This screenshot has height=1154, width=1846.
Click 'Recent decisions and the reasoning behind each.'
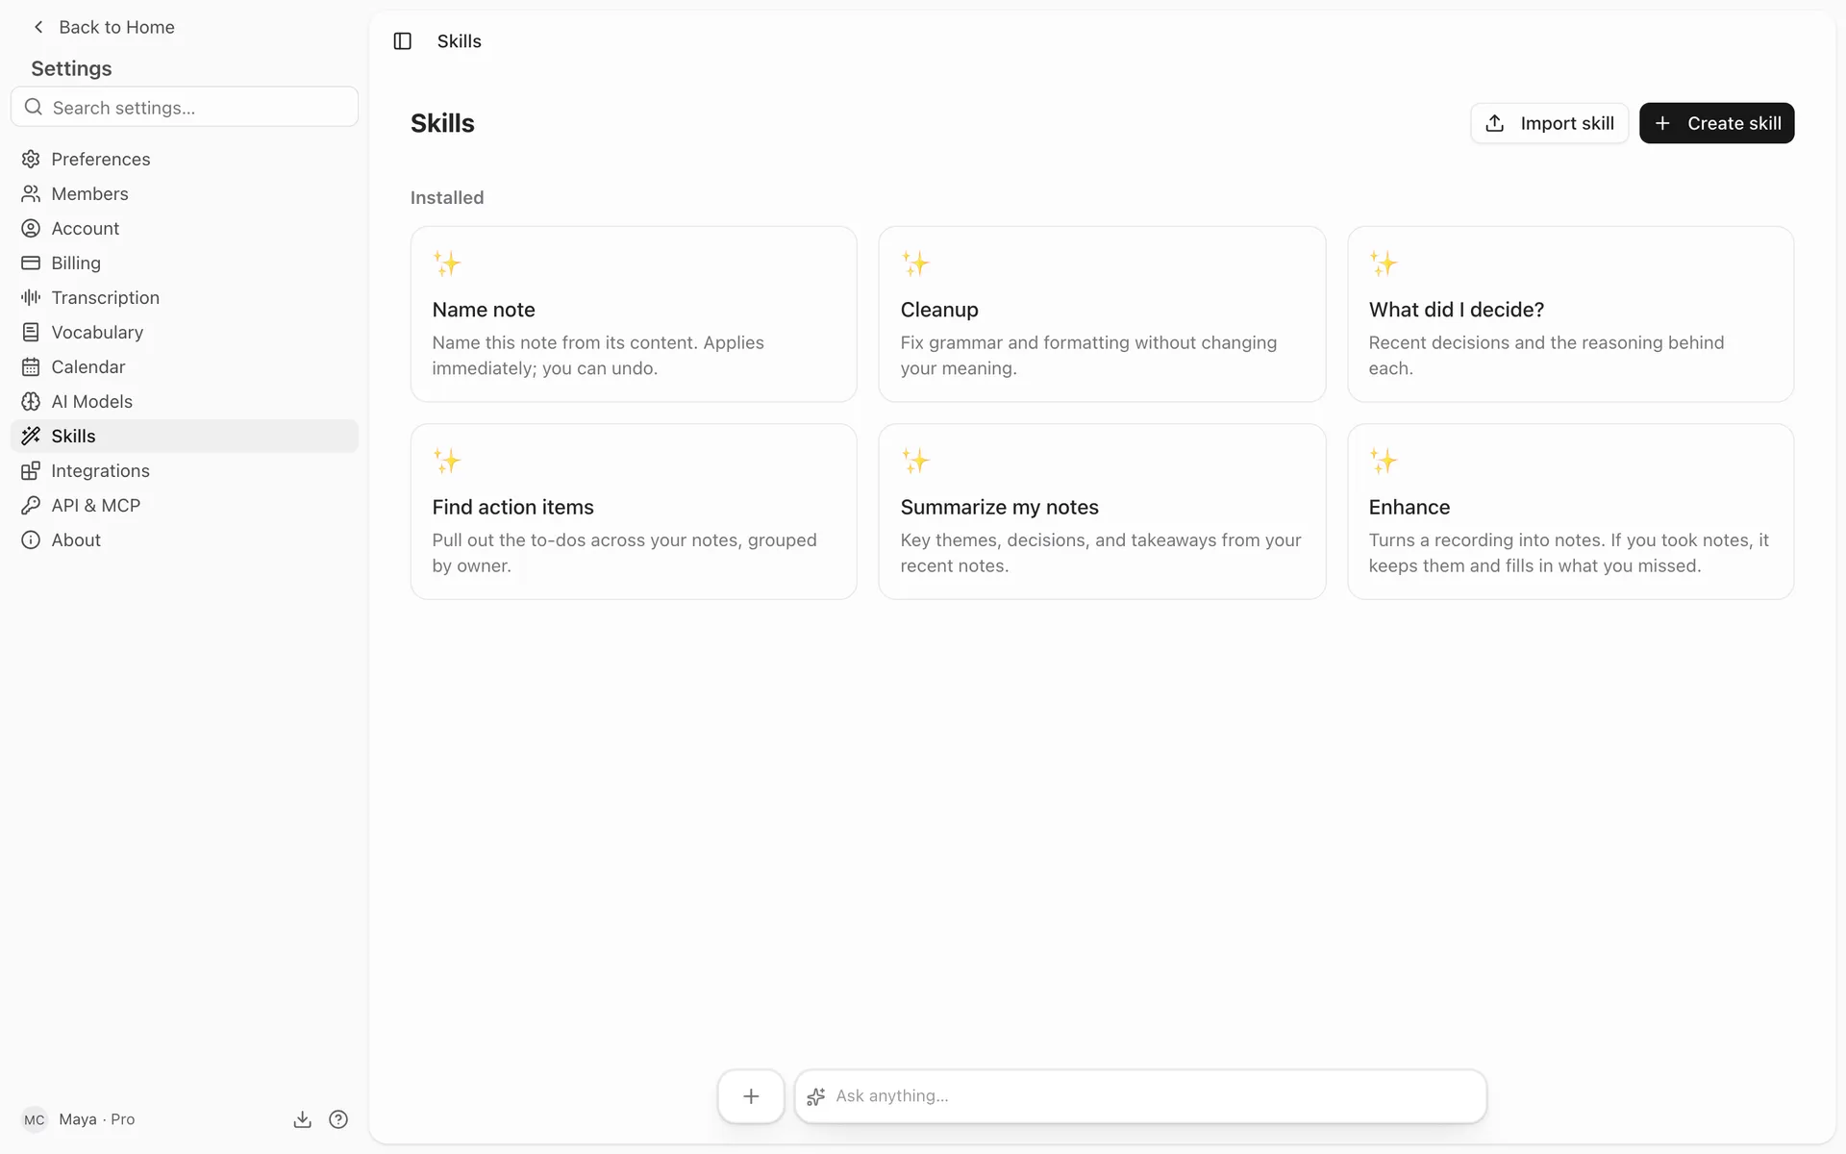[1546, 355]
